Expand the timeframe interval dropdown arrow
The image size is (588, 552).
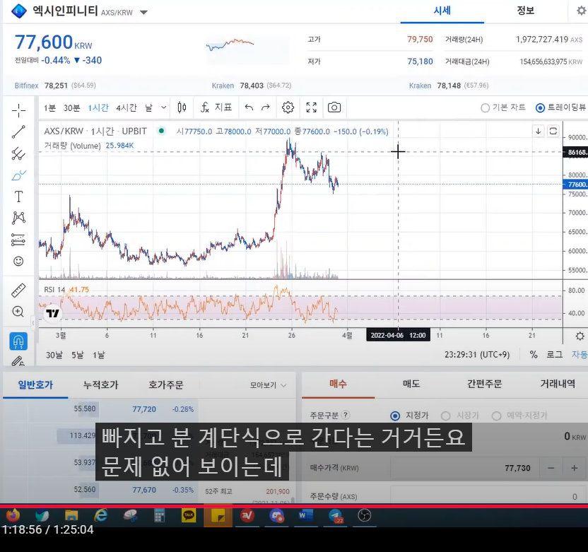[x=164, y=107]
